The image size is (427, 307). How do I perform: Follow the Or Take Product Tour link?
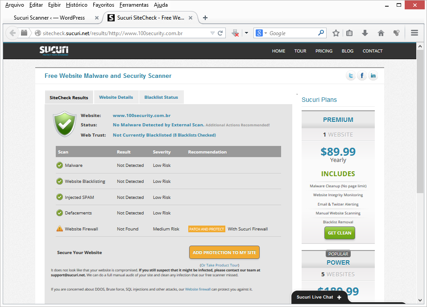pyautogui.click(x=220, y=265)
